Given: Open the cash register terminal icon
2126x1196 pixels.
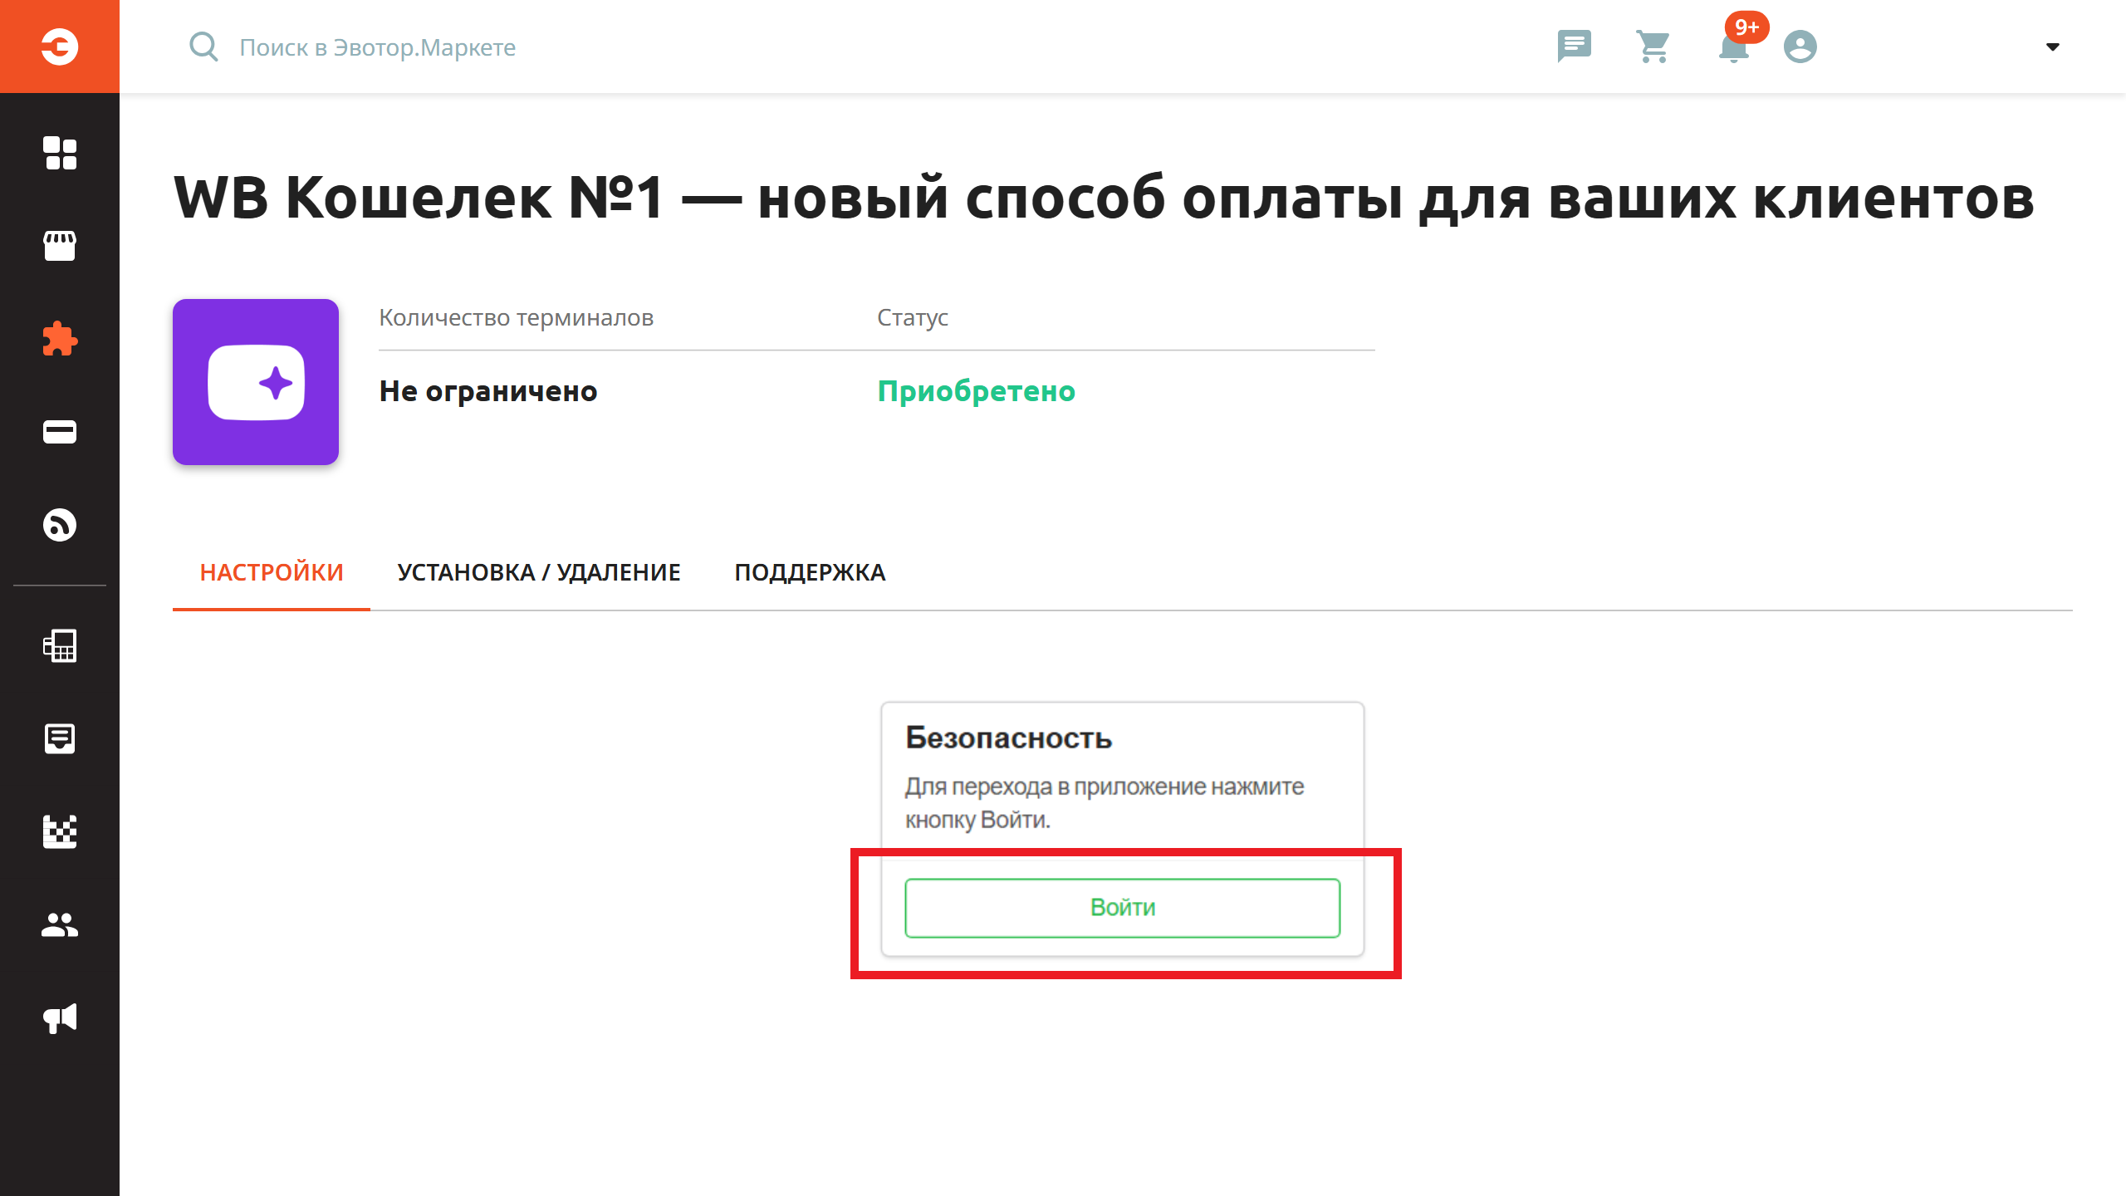Looking at the screenshot, I should pos(60,645).
